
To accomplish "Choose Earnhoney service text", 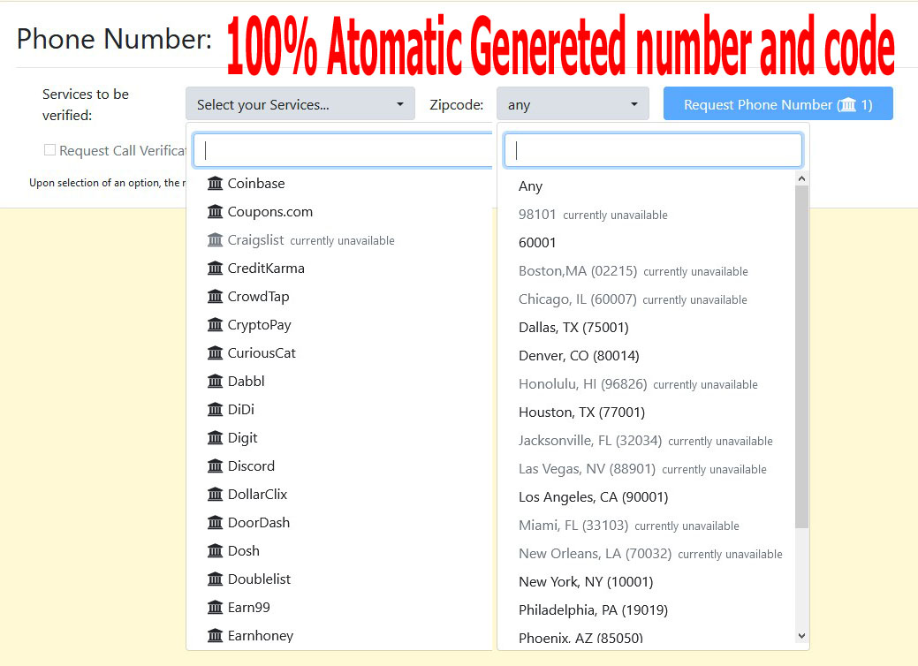I will click(x=261, y=636).
